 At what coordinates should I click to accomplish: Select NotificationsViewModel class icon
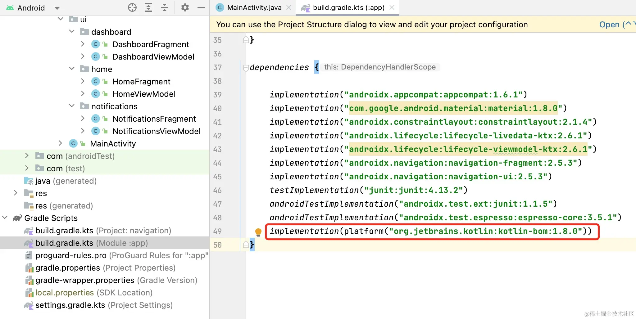pyautogui.click(x=96, y=131)
